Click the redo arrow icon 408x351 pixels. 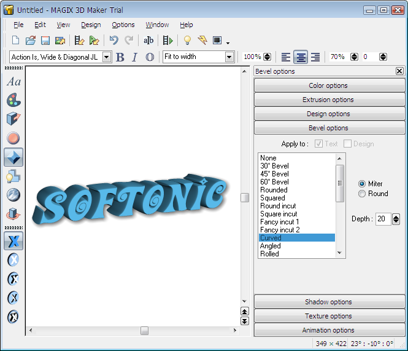(x=129, y=41)
